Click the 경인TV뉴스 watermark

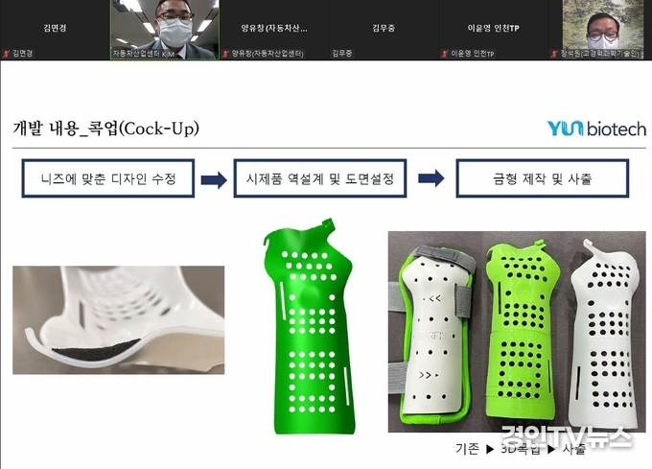566,437
